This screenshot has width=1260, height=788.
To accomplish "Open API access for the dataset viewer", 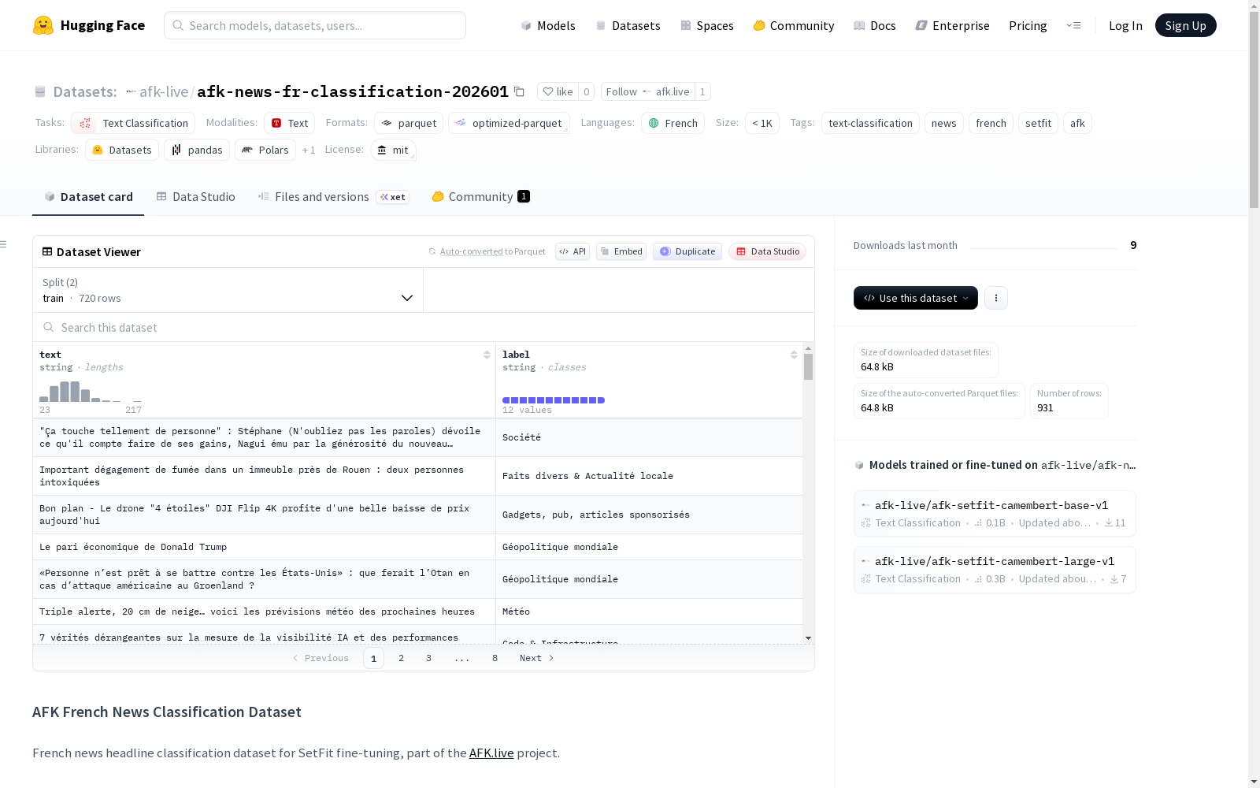I will tap(573, 251).
